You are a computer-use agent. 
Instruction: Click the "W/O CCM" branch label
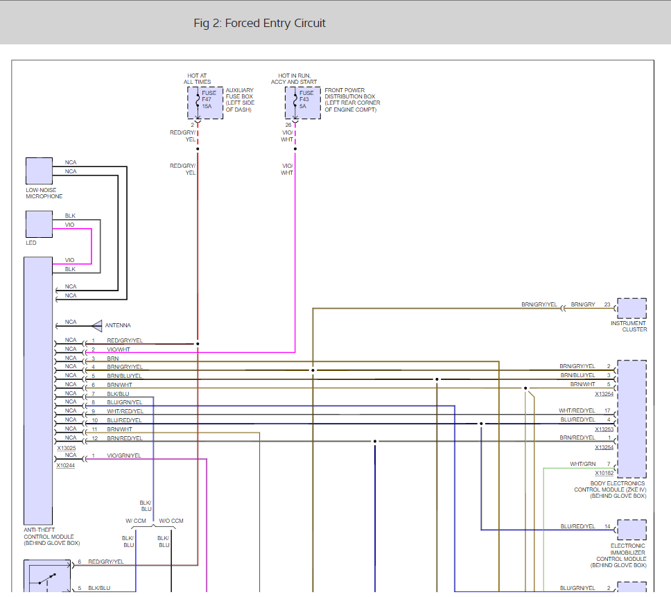(171, 521)
